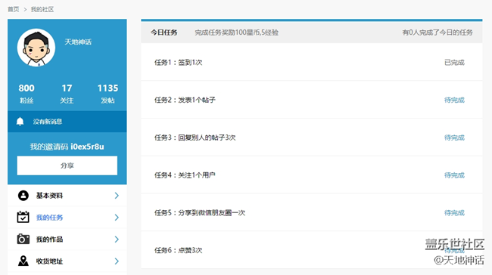The width and height of the screenshot is (492, 275).
Task: Click the text 任务1：签到1次
Action: click(x=178, y=63)
